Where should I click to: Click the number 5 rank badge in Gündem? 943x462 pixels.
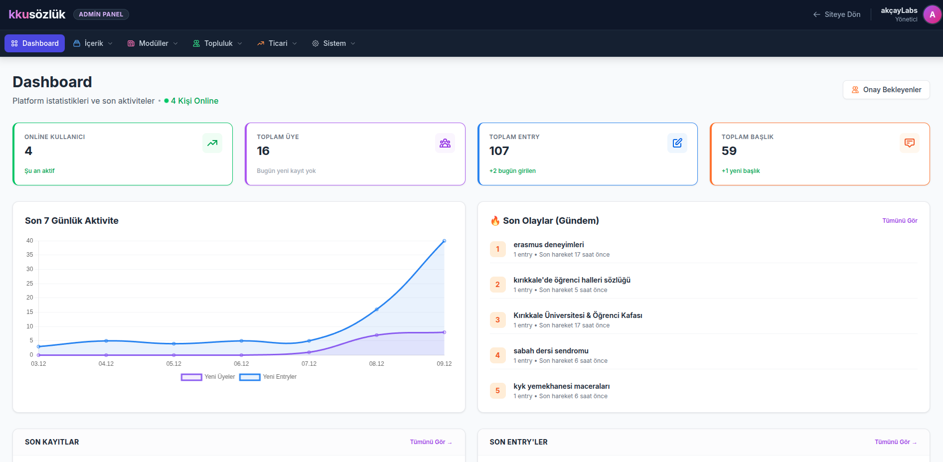497,391
